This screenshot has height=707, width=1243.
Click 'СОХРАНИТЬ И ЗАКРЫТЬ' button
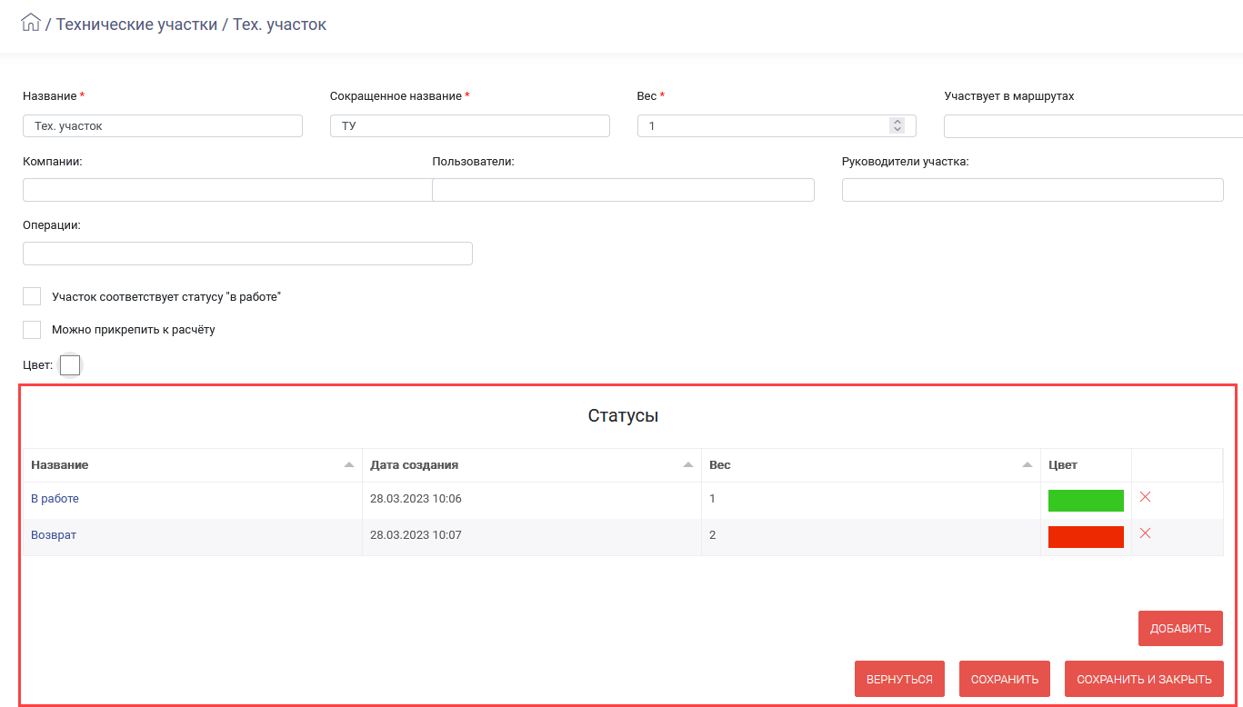point(1144,679)
